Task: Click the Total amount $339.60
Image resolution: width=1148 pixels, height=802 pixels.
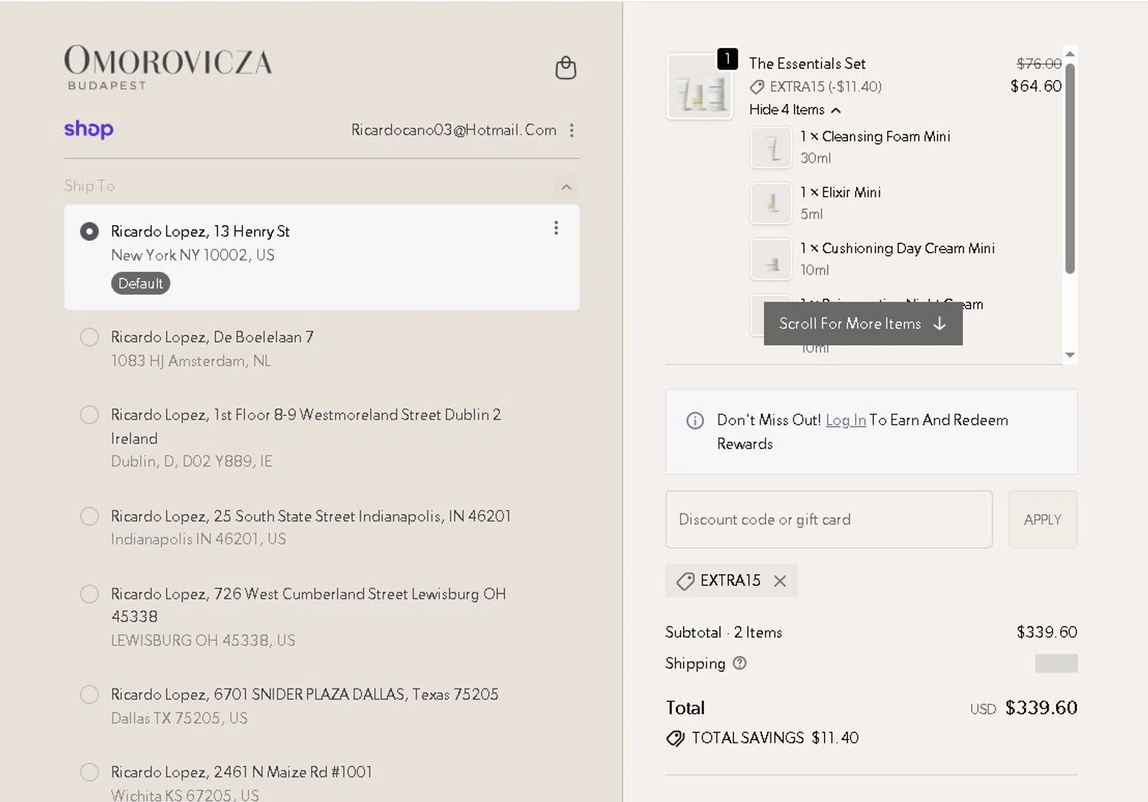Action: coord(1041,708)
